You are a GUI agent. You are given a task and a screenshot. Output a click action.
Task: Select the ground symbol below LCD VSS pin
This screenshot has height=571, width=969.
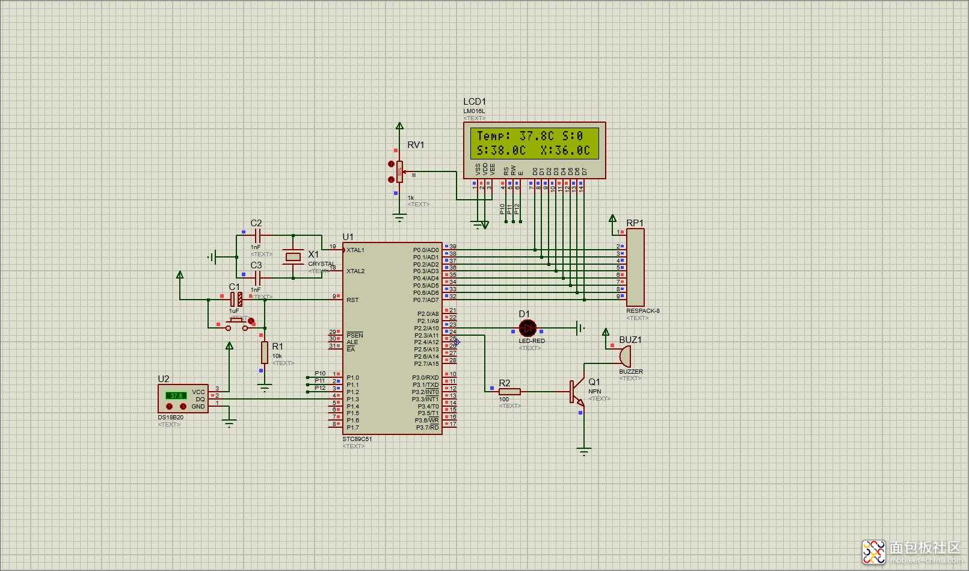click(478, 226)
